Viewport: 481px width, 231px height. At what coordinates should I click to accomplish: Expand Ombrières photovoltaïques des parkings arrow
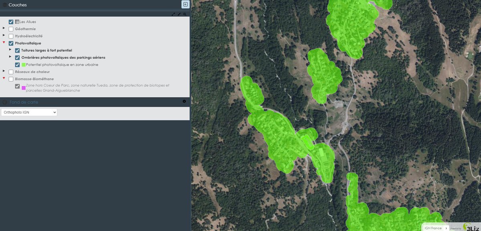click(x=10, y=57)
